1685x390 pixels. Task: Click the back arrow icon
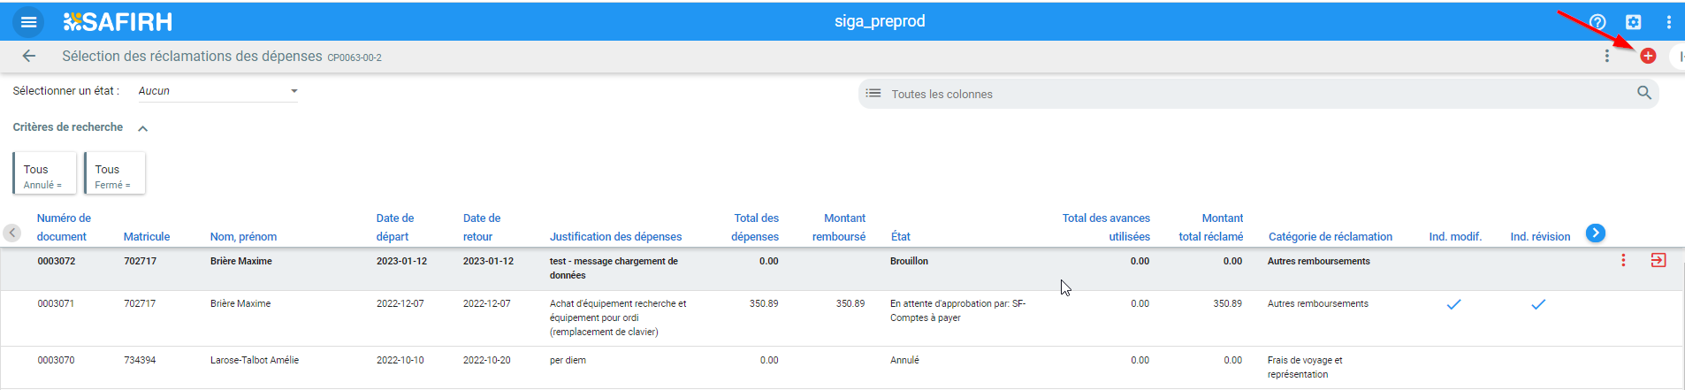(29, 57)
